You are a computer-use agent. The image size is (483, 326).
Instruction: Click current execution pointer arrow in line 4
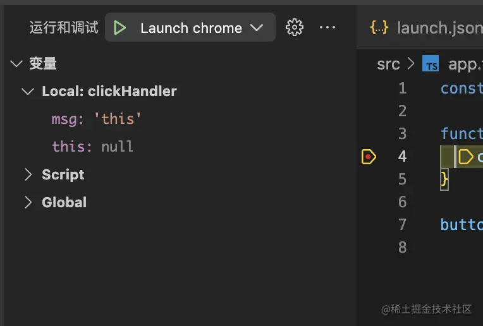[466, 157]
